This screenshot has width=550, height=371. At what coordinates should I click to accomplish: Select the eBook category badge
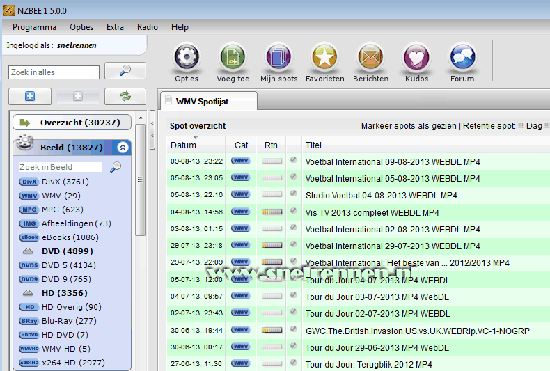(29, 237)
